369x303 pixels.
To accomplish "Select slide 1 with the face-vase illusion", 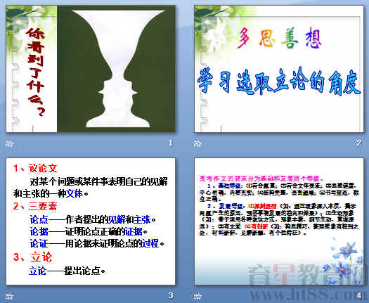I will tap(91, 69).
